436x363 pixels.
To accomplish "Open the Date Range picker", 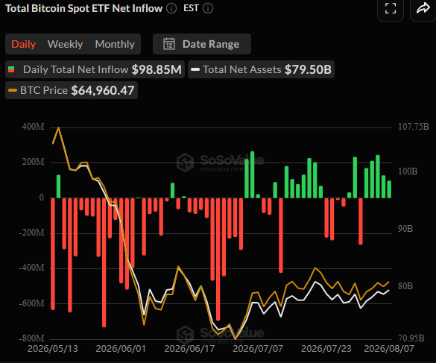I will point(202,44).
